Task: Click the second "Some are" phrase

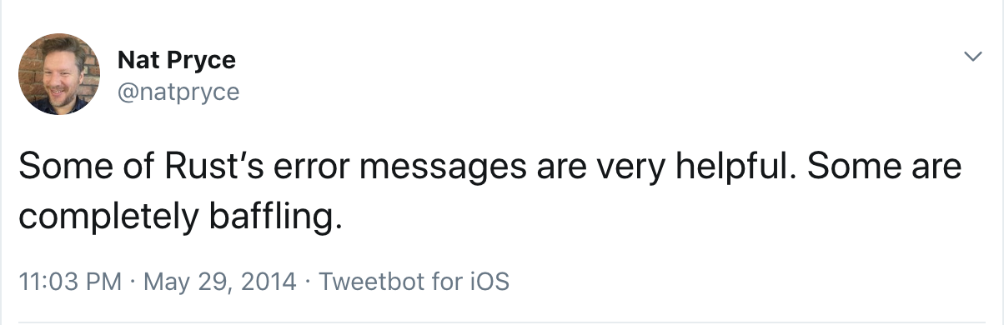Action: pyautogui.click(x=885, y=167)
